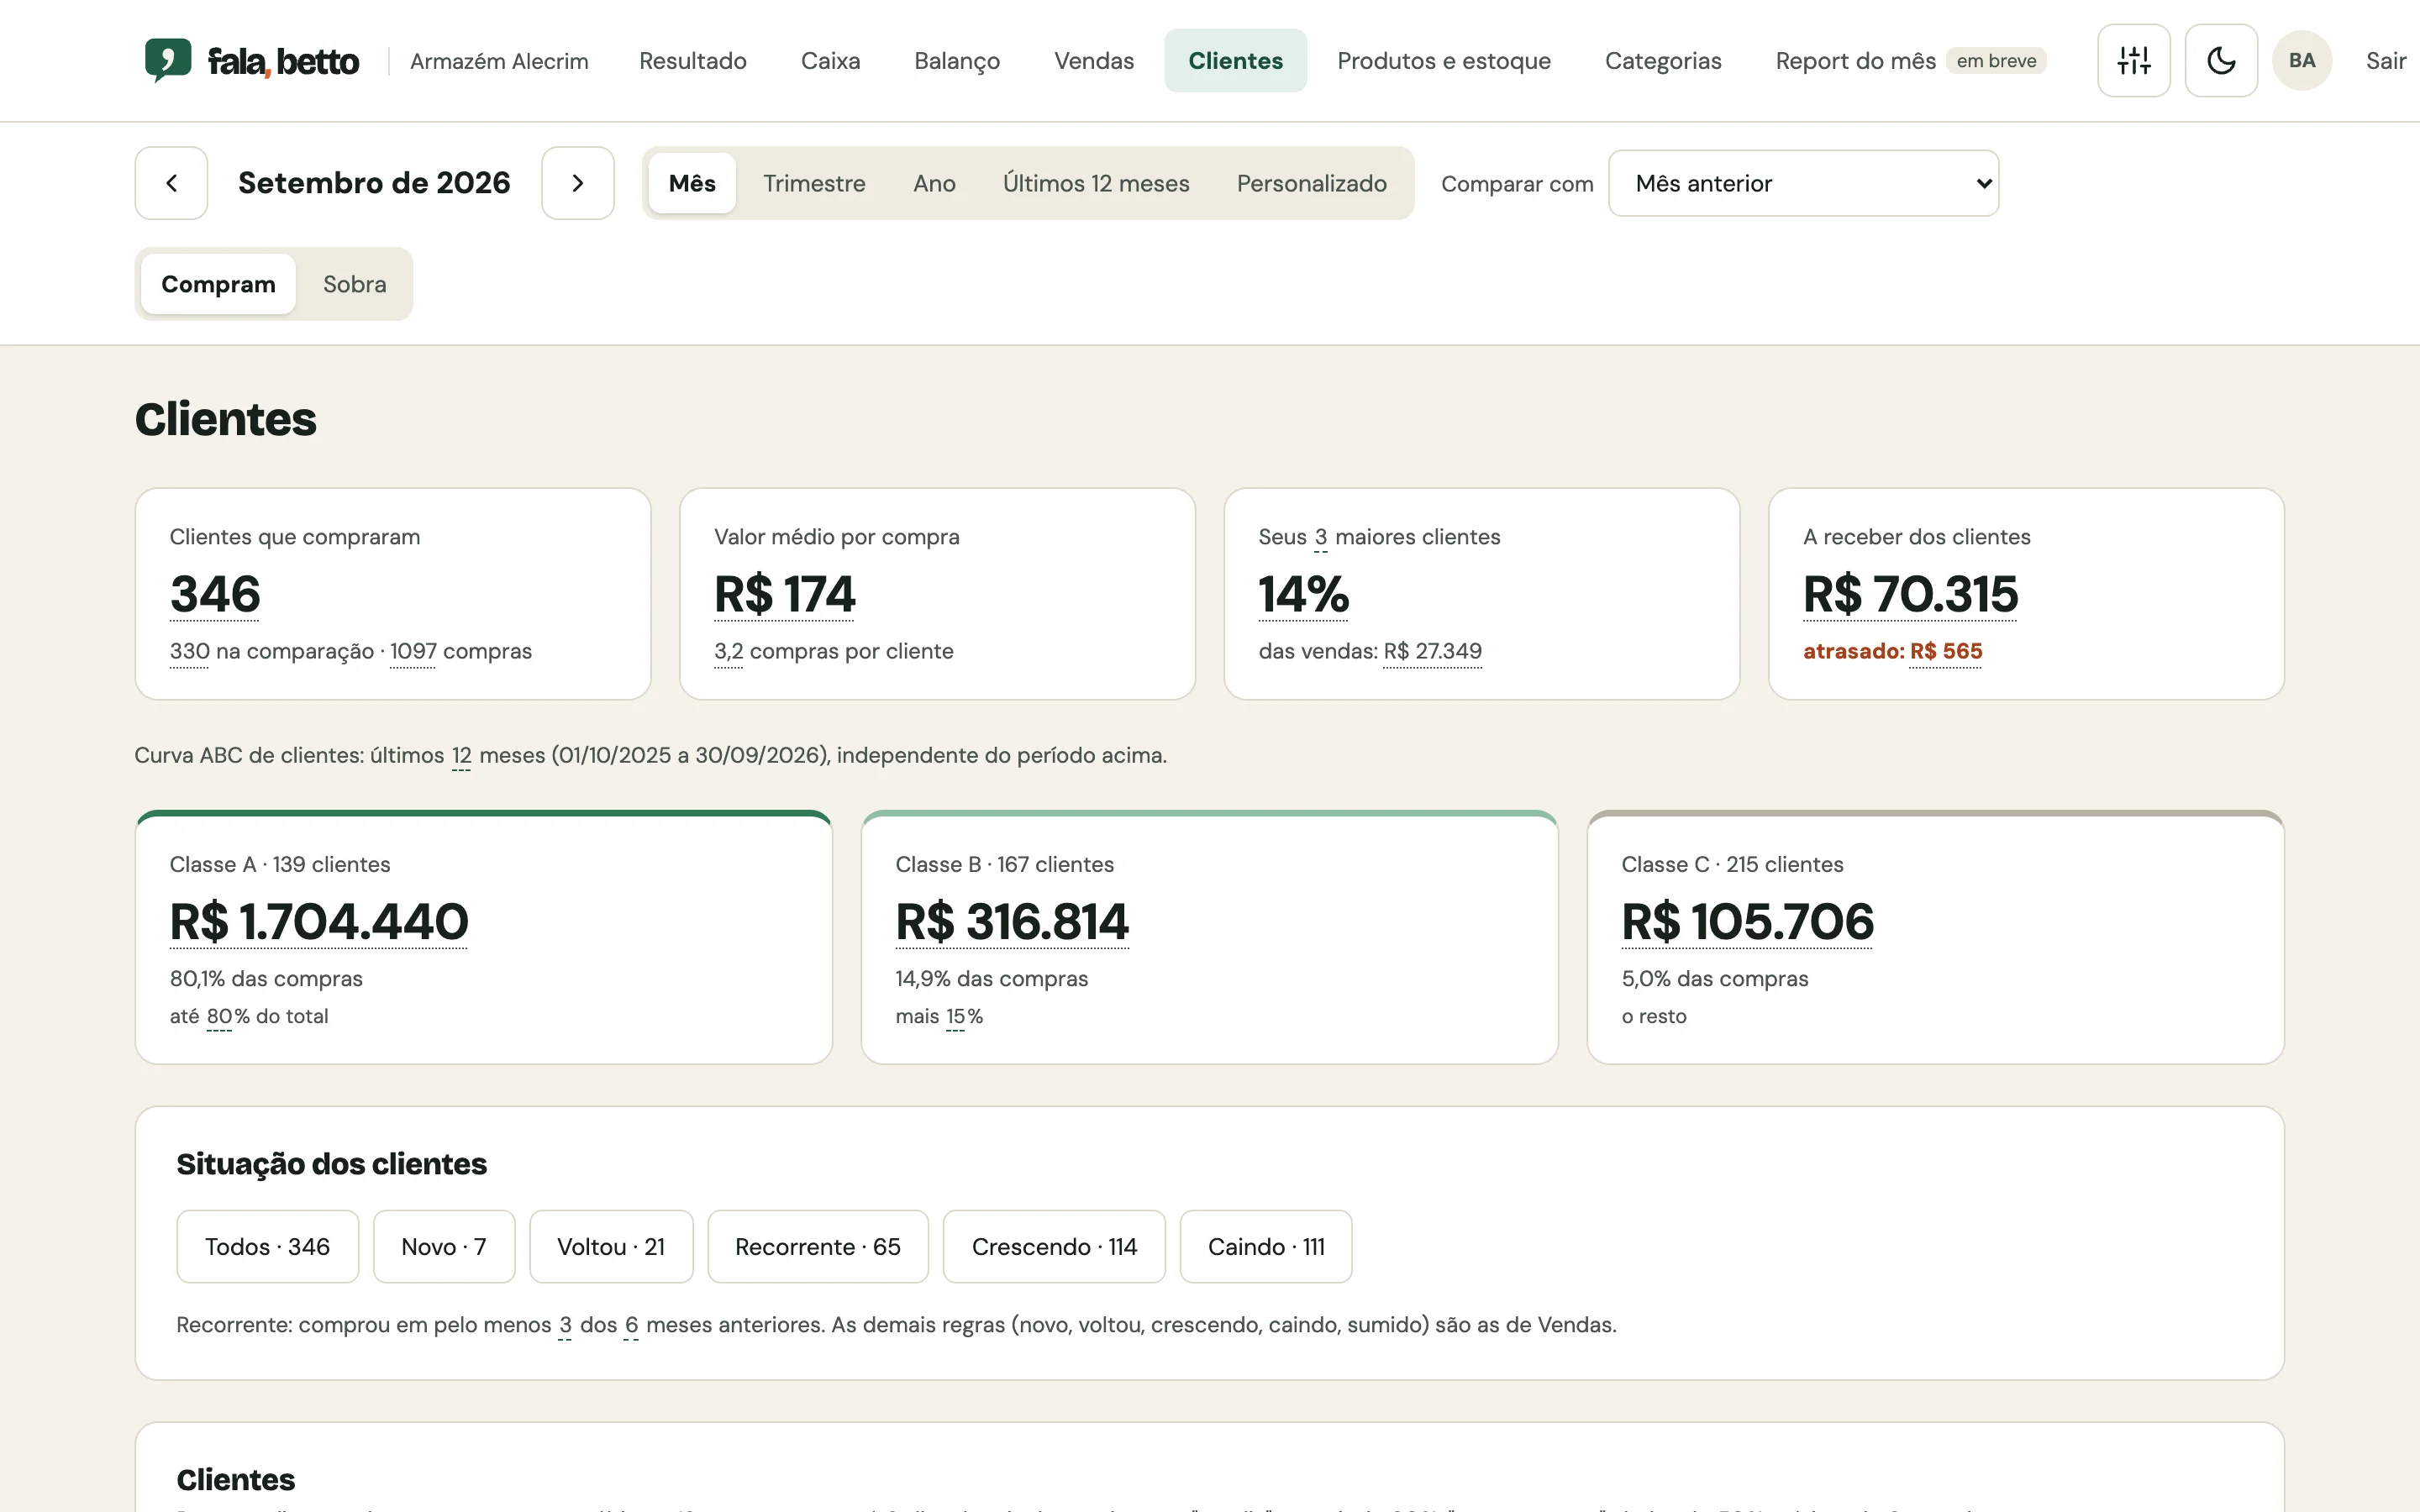The height and width of the screenshot is (1512, 2420).
Task: Click the R$ 27.349 sales figure
Action: tap(1432, 651)
